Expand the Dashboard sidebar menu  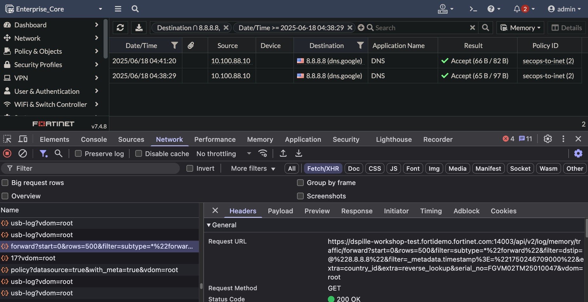click(51, 25)
